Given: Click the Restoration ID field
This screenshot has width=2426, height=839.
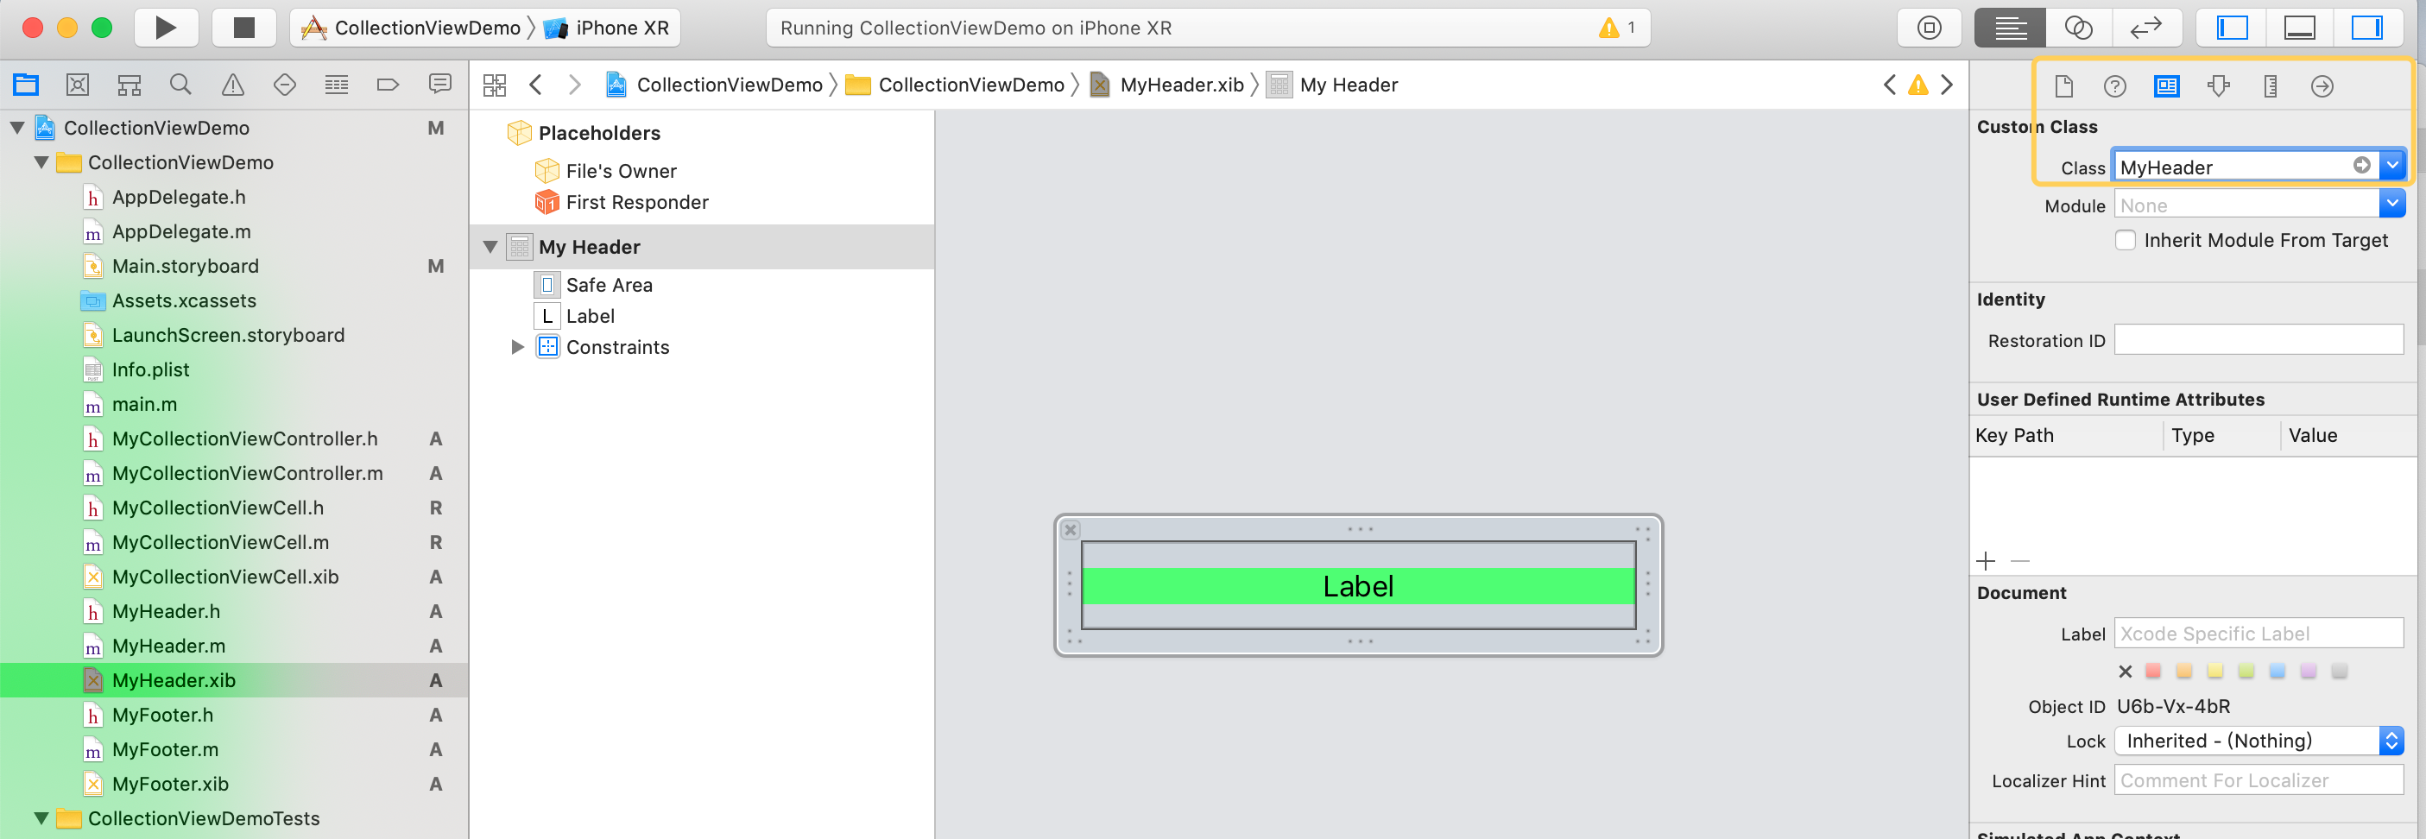Looking at the screenshot, I should click(2259, 340).
